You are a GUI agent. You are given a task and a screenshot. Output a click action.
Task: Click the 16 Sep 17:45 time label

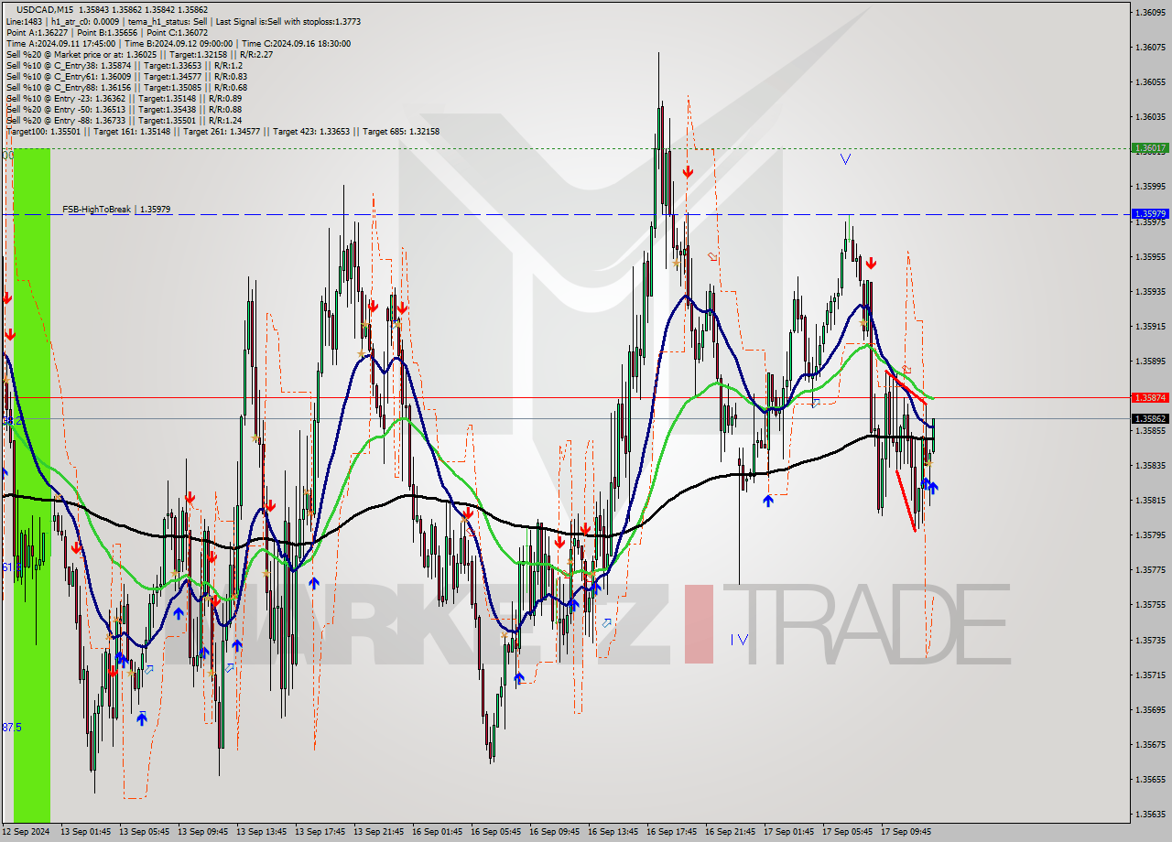coord(671,832)
